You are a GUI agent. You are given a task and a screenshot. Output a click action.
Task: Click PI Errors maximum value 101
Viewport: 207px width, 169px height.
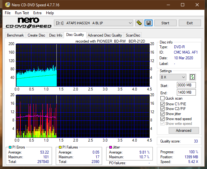[46, 157]
